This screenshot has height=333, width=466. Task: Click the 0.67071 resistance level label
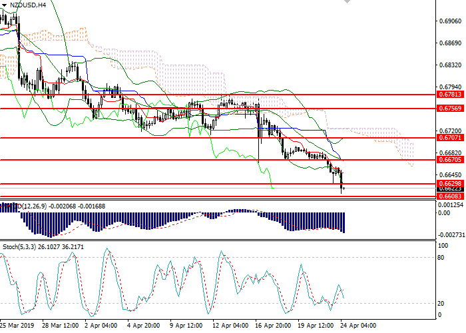pyautogui.click(x=447, y=138)
